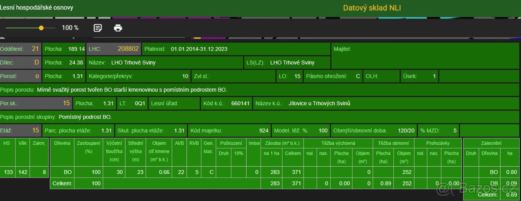Adjust the zoom slider handle
This screenshot has height=201, width=521.
point(41,28)
